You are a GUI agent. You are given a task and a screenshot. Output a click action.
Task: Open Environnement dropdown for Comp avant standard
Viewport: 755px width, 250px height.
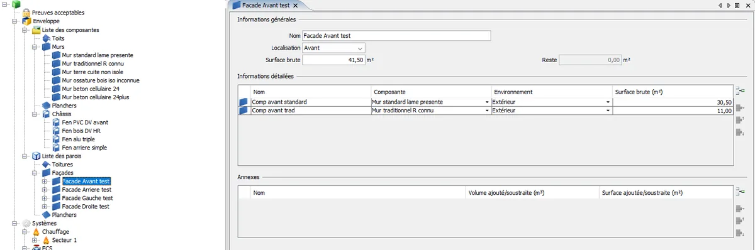point(608,102)
